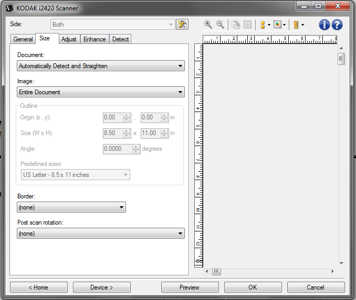Maximize the KODAK i2420 Scanner window

point(318,6)
